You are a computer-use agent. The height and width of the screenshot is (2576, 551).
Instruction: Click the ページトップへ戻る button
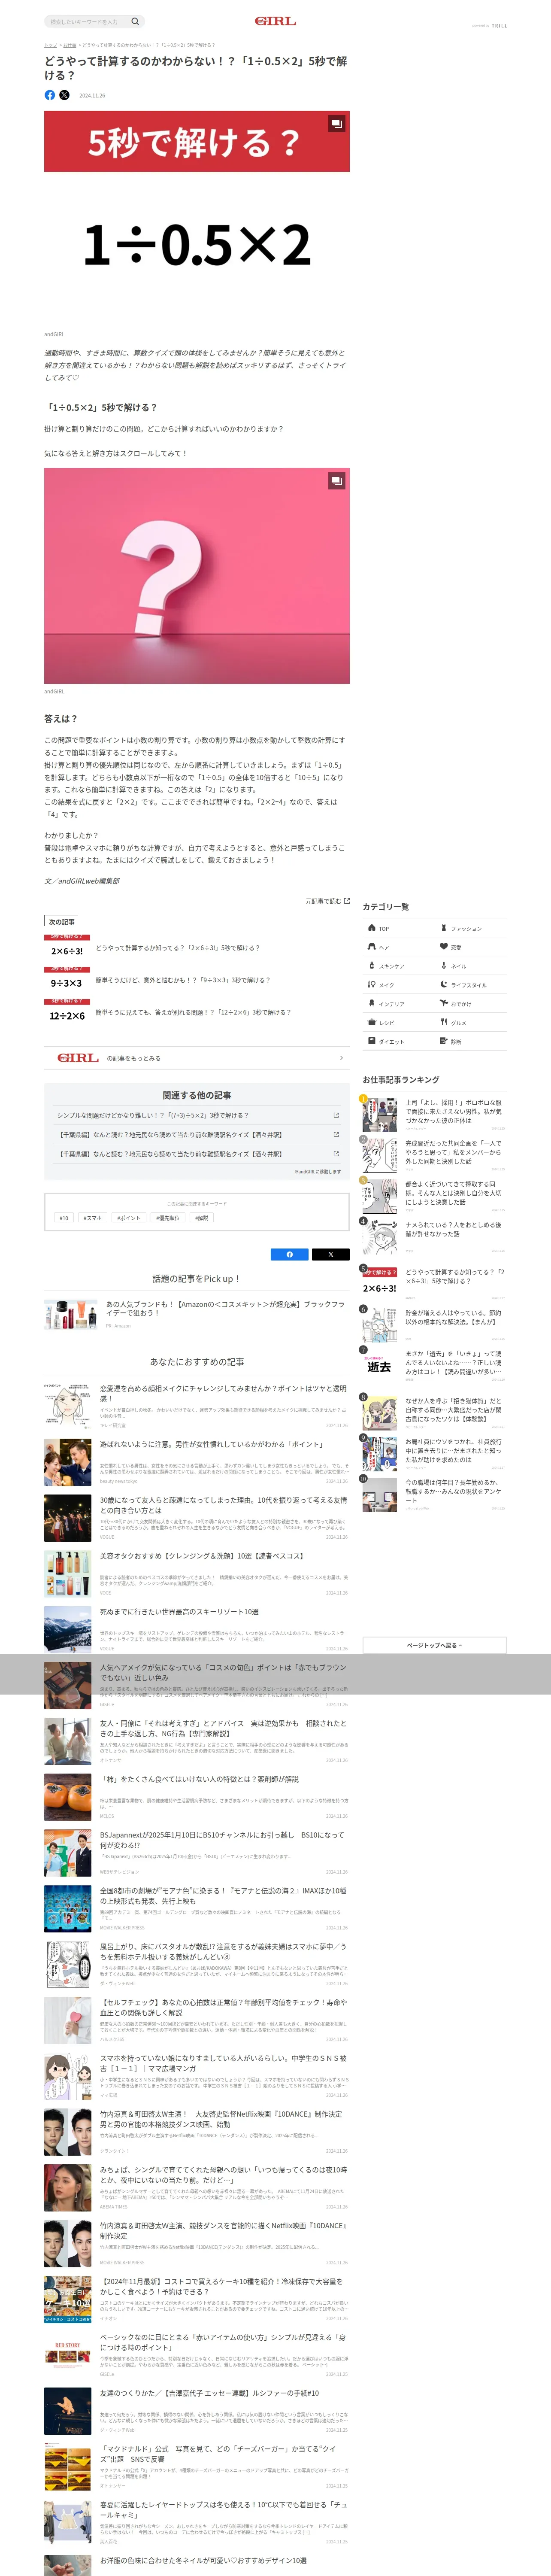tap(434, 1645)
